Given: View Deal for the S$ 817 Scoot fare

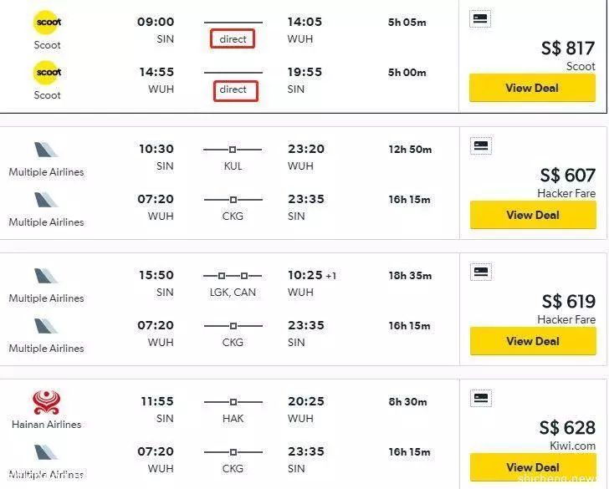Looking at the screenshot, I should click(x=532, y=88).
